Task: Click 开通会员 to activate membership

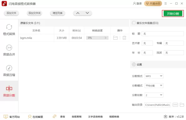Action: tap(153, 3)
